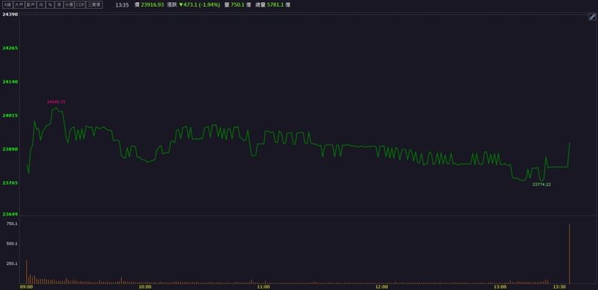Image resolution: width=598 pixels, height=290 pixels.
Task: Show the 分價 price distribution button
Action: [x=69, y=5]
